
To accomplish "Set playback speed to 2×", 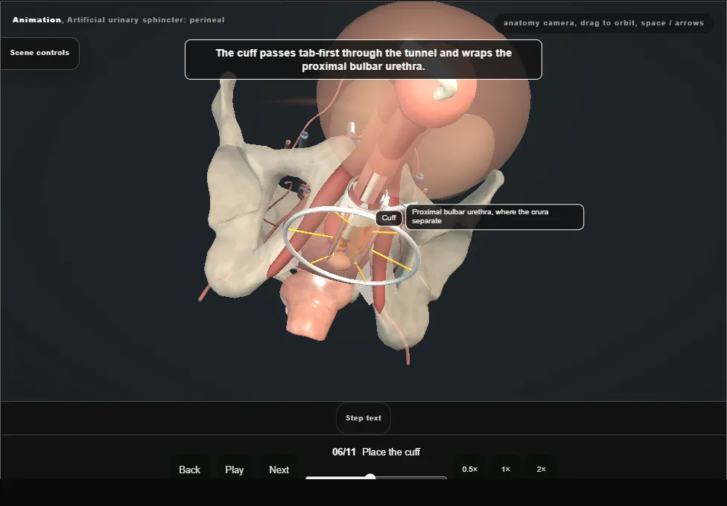I will (x=541, y=469).
